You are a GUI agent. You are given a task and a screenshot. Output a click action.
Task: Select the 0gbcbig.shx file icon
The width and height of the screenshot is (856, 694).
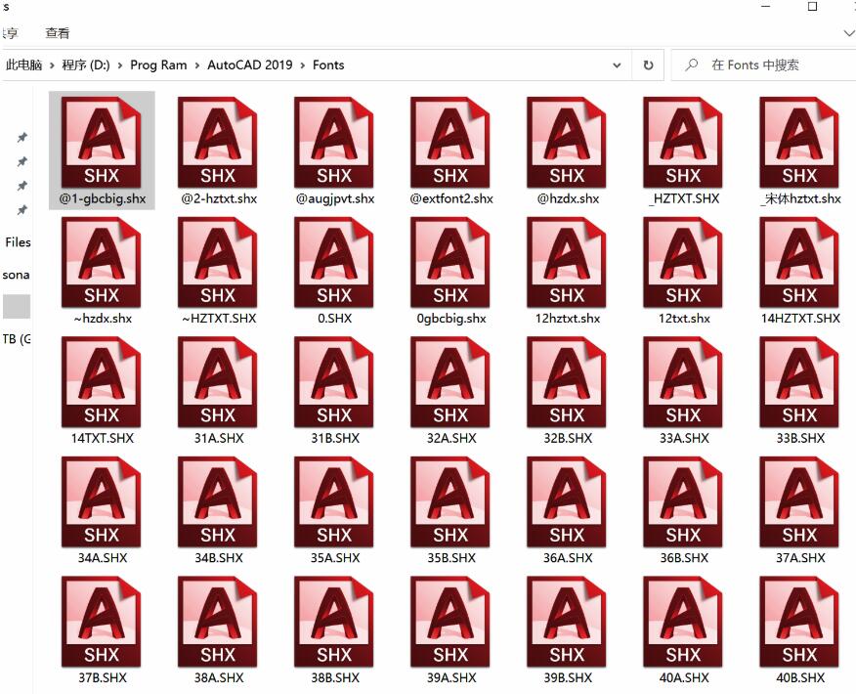(x=449, y=262)
